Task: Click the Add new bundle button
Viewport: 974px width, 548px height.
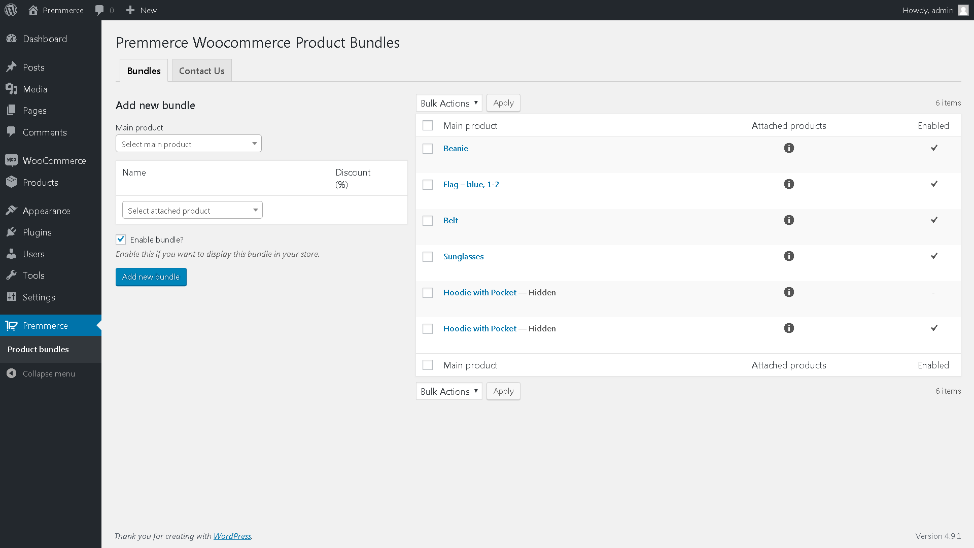Action: coord(151,277)
